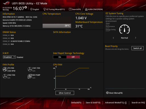Screen dimensions: 146x109
Task: Click the settings gear next to the clock
Action: click(x=26, y=7)
